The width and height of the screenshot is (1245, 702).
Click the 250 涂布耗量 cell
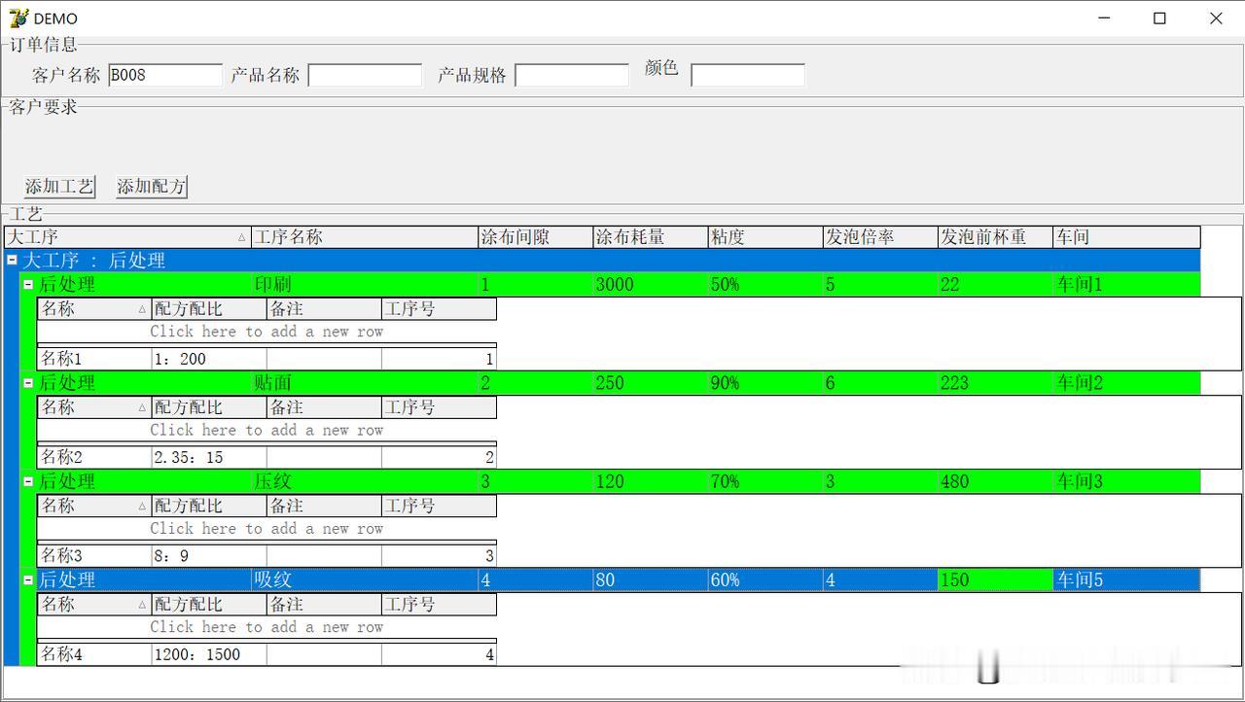pyautogui.click(x=651, y=382)
